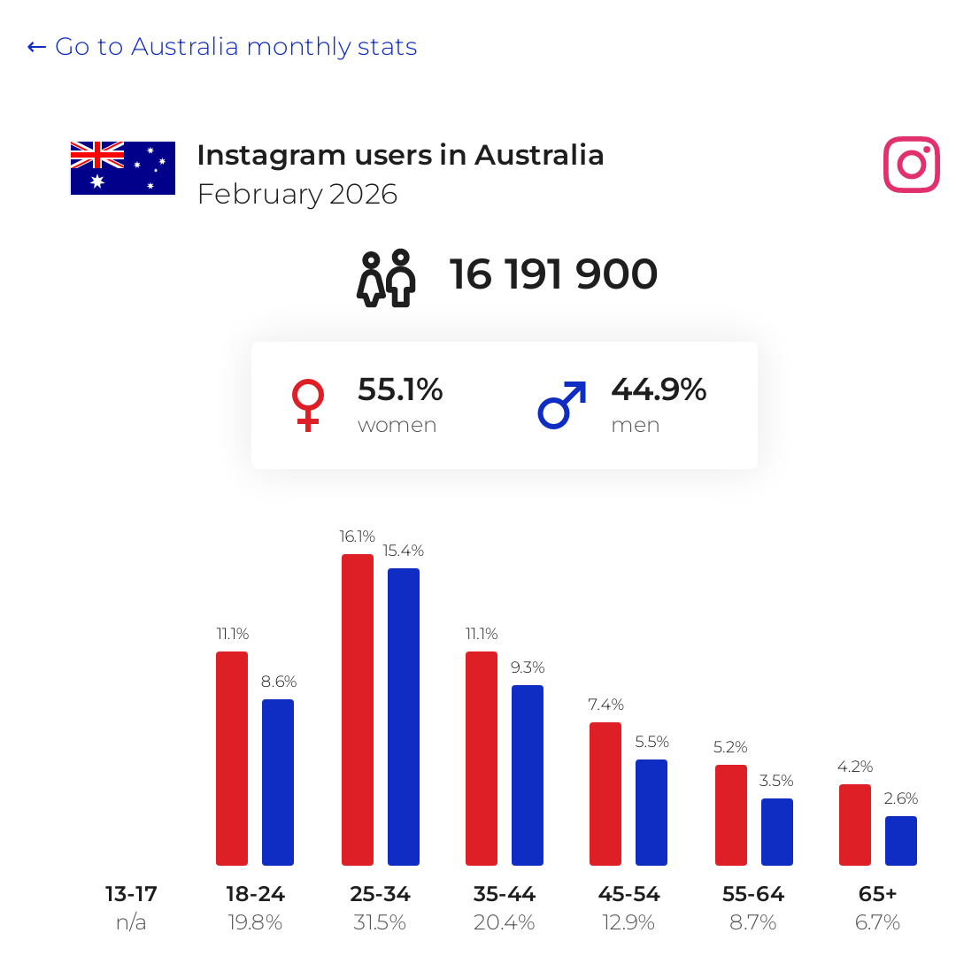Click the Instagram users in Australia heading
956x956 pixels.
click(x=401, y=155)
